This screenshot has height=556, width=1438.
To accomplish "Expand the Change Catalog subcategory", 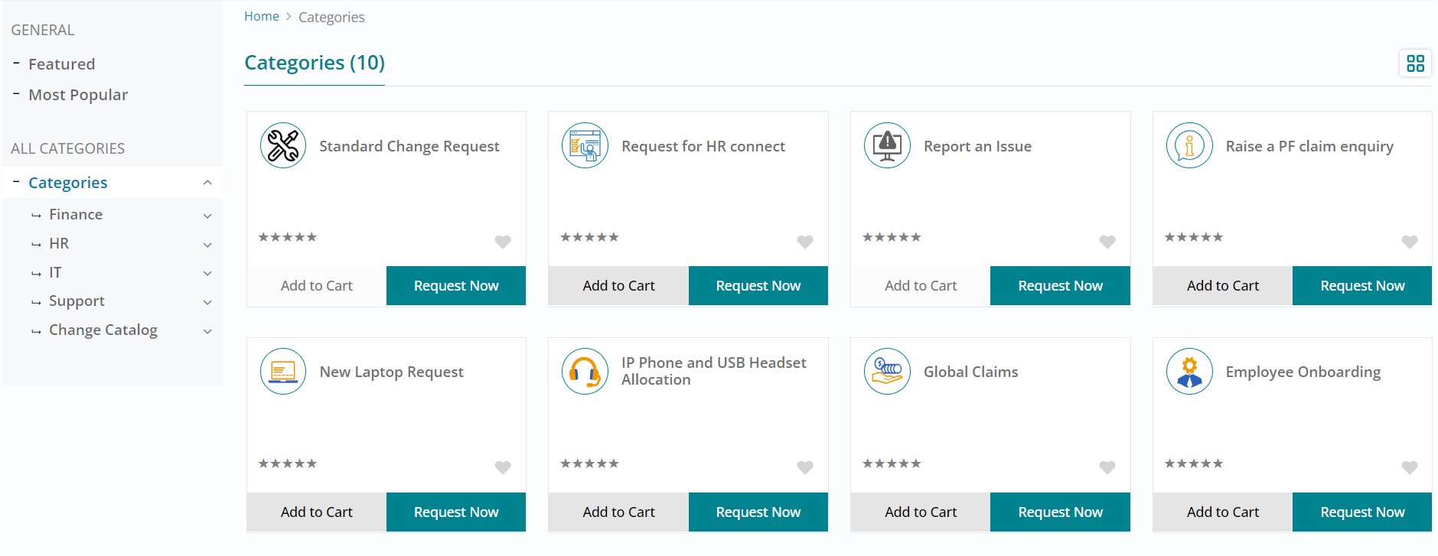I will point(207,331).
